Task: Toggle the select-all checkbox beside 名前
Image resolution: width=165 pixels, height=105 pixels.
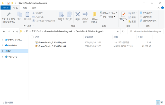Action: tap(32, 37)
